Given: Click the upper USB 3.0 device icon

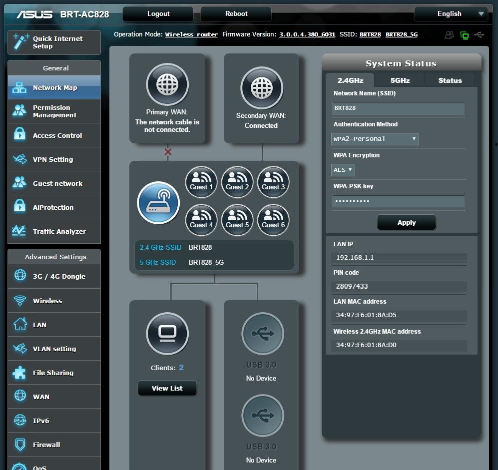Looking at the screenshot, I should point(263,334).
